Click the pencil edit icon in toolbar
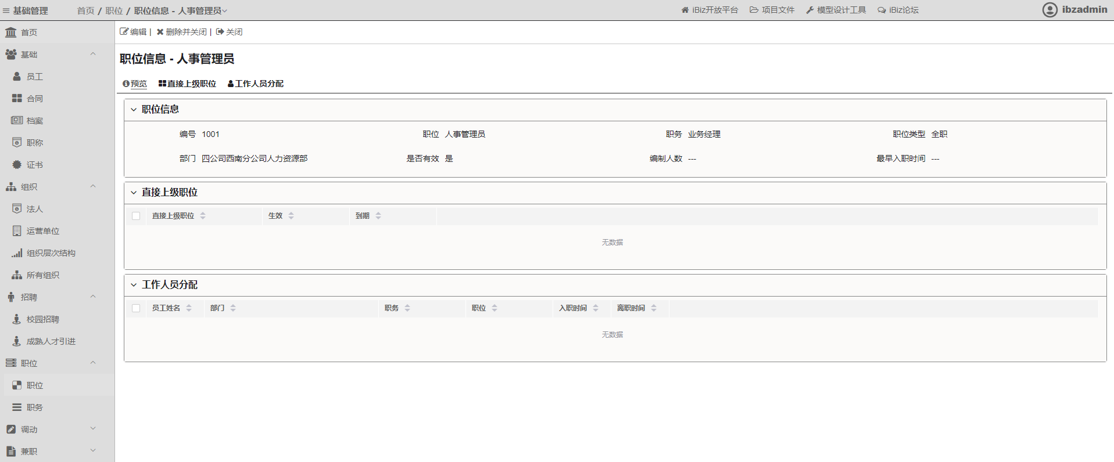The width and height of the screenshot is (1114, 462). [124, 31]
